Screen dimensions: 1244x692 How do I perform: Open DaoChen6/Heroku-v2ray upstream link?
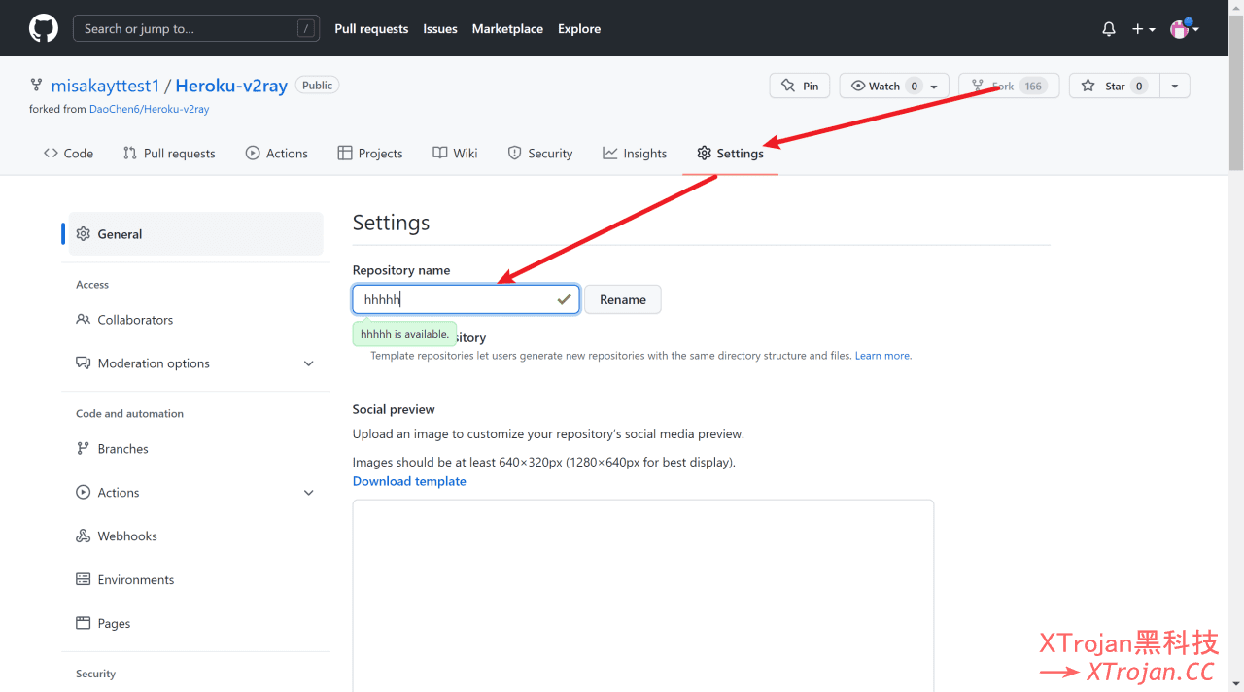pos(150,109)
